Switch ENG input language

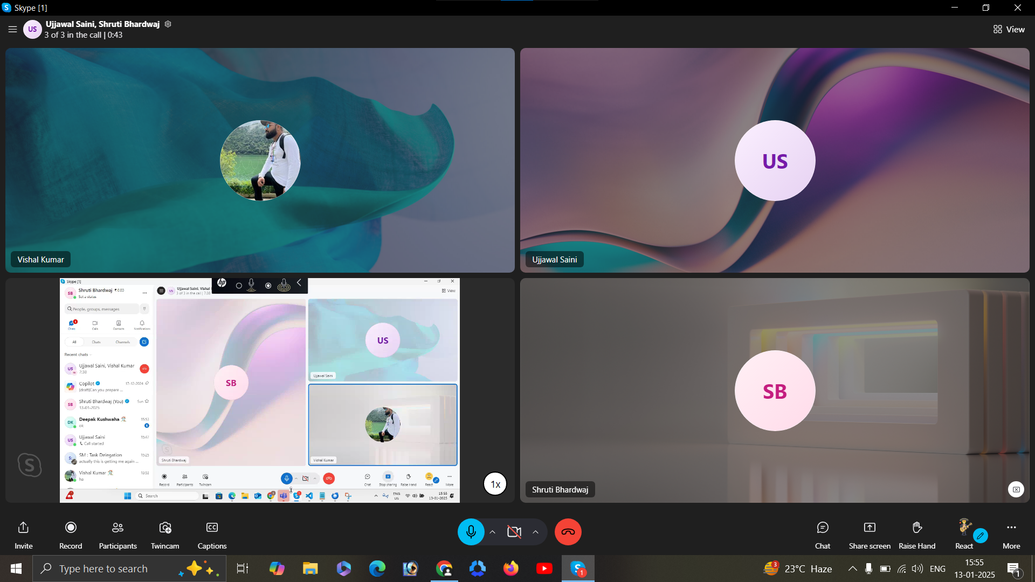tap(937, 569)
